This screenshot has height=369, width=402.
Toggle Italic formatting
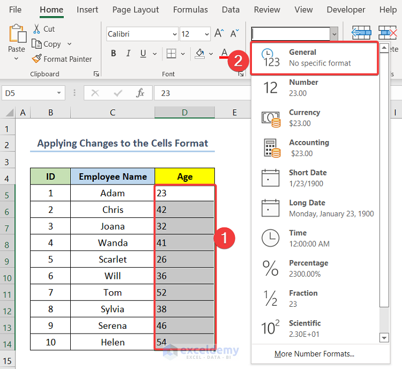128,54
